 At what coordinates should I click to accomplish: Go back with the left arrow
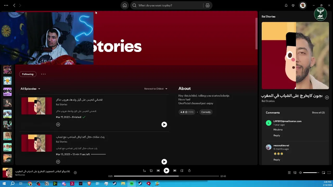point(14,5)
